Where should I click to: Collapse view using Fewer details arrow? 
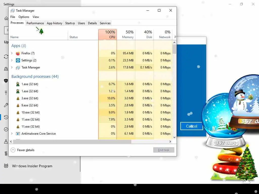[13, 150]
